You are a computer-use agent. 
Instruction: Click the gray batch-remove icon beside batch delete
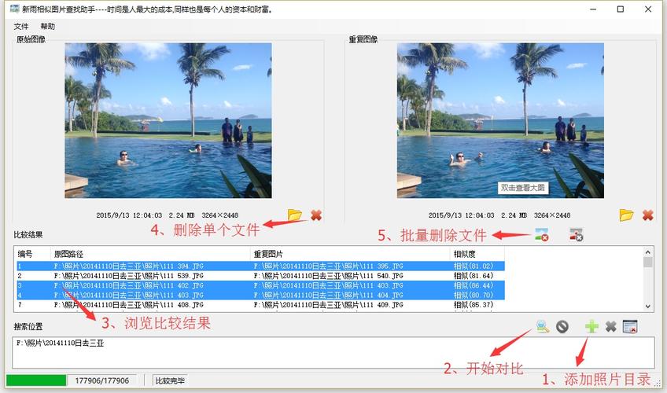(576, 234)
